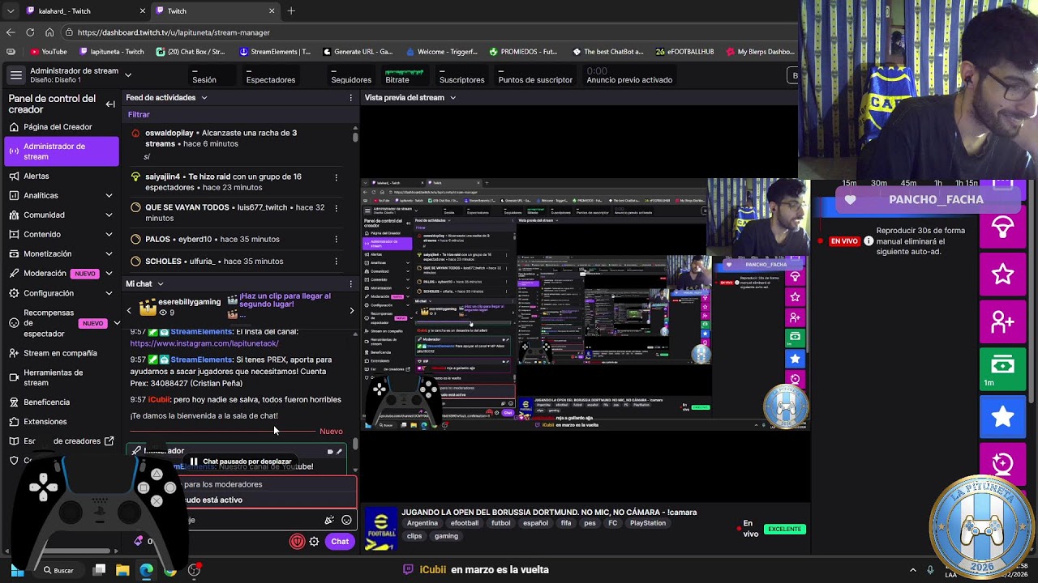The width and height of the screenshot is (1038, 583).
Task: Click the oswaldopilay streak activity entry
Action: [x=235, y=143]
